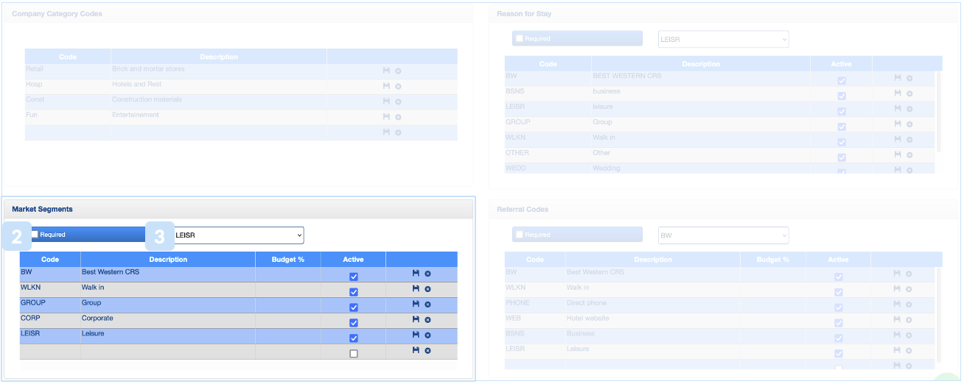Image resolution: width=964 pixels, height=384 pixels.
Task: Click the Market Segments panel header
Action: (238, 210)
